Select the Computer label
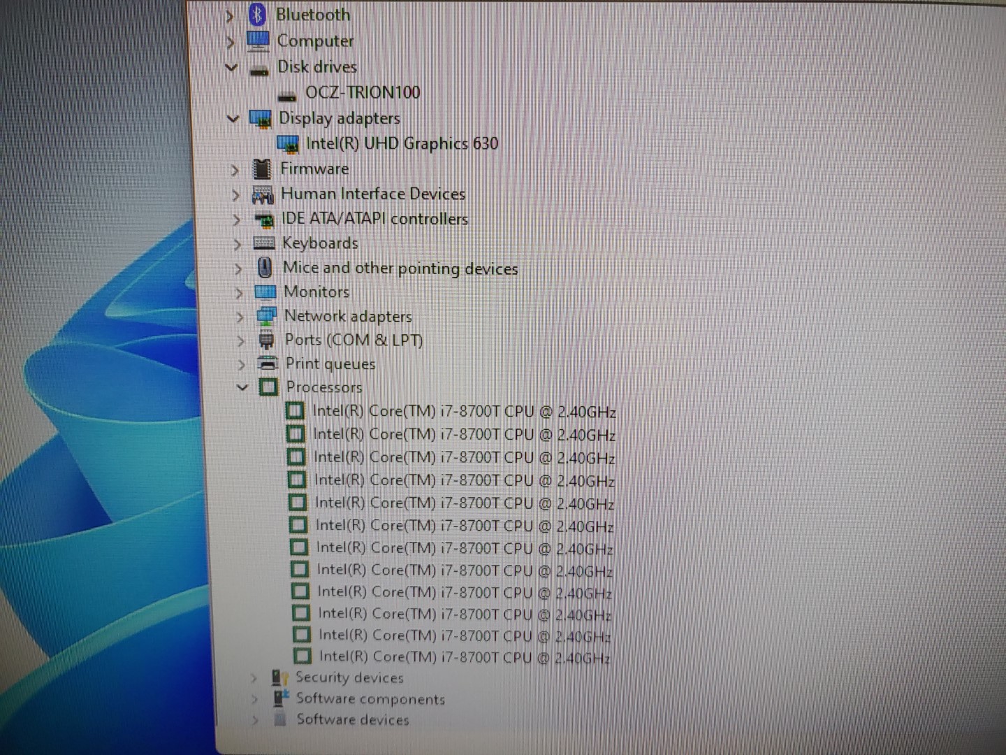The image size is (1006, 755). [x=315, y=41]
